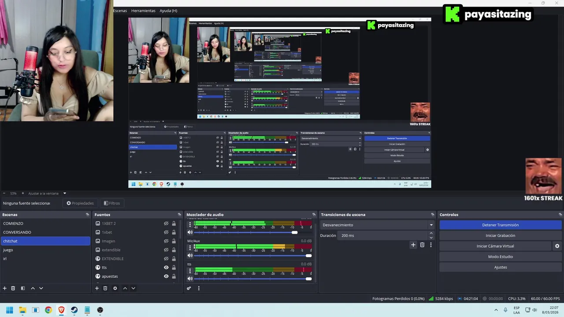Screen dimensions: 564x317
Task: Mute the Mic/Aux speaker icon
Action: pyautogui.click(x=190, y=255)
